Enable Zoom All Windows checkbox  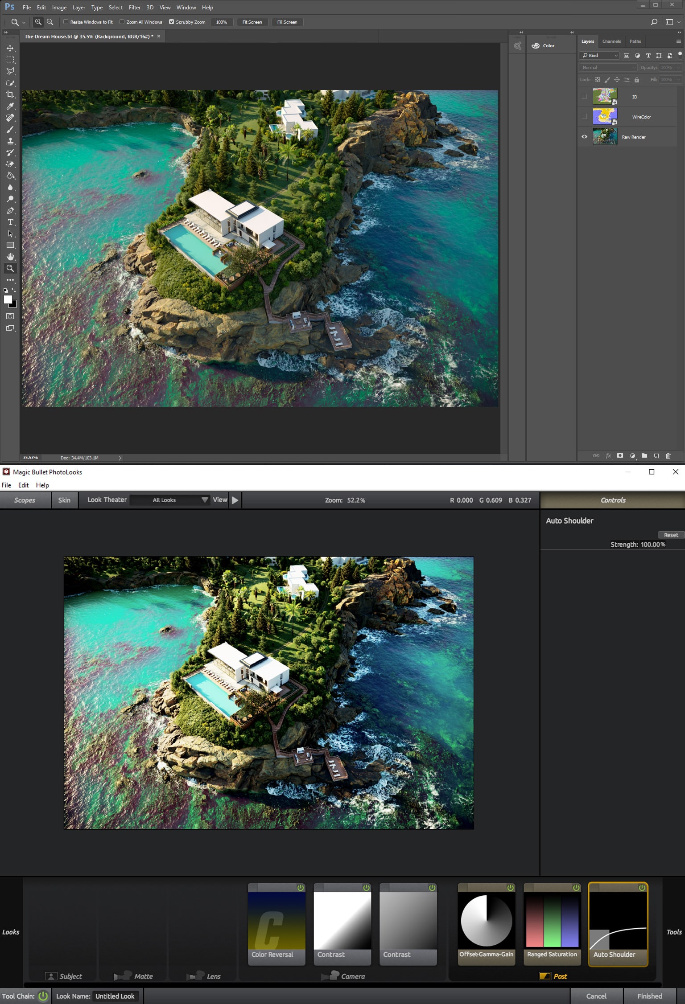pyautogui.click(x=122, y=22)
